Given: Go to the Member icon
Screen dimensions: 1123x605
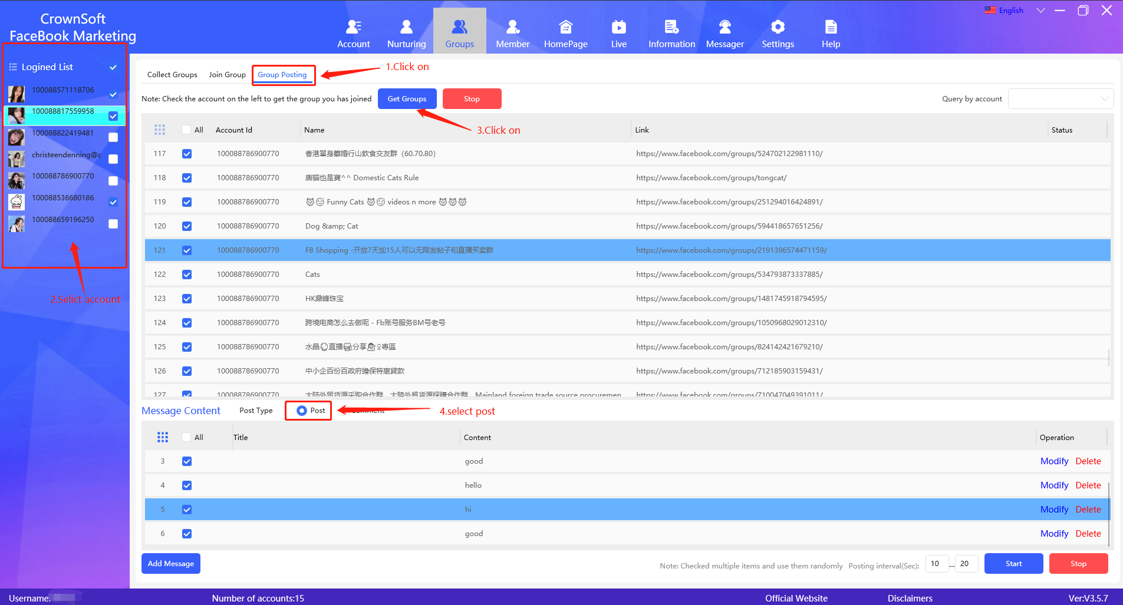Looking at the screenshot, I should click(x=512, y=27).
